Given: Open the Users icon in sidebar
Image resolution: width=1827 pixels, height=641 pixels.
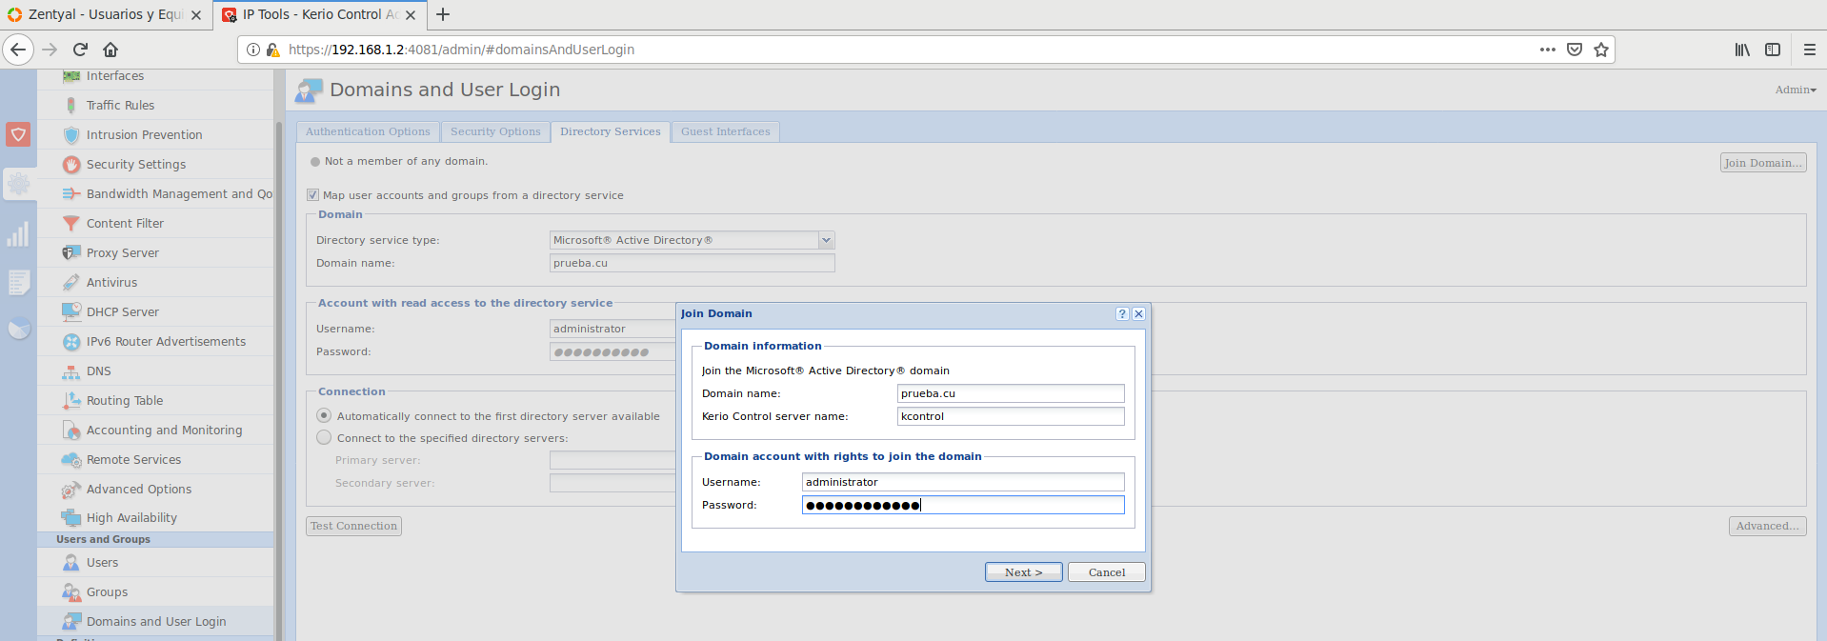Looking at the screenshot, I should tap(71, 562).
